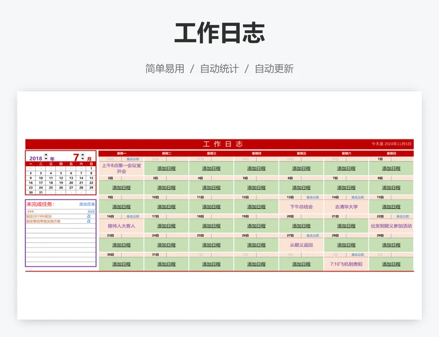The height and width of the screenshot is (337, 439).
Task: Click 添加日程 under 26日
Action: click(256, 245)
